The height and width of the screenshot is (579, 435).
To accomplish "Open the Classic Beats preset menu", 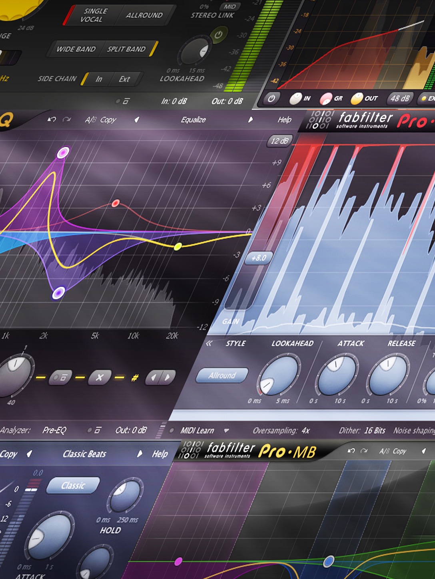I will point(84,454).
